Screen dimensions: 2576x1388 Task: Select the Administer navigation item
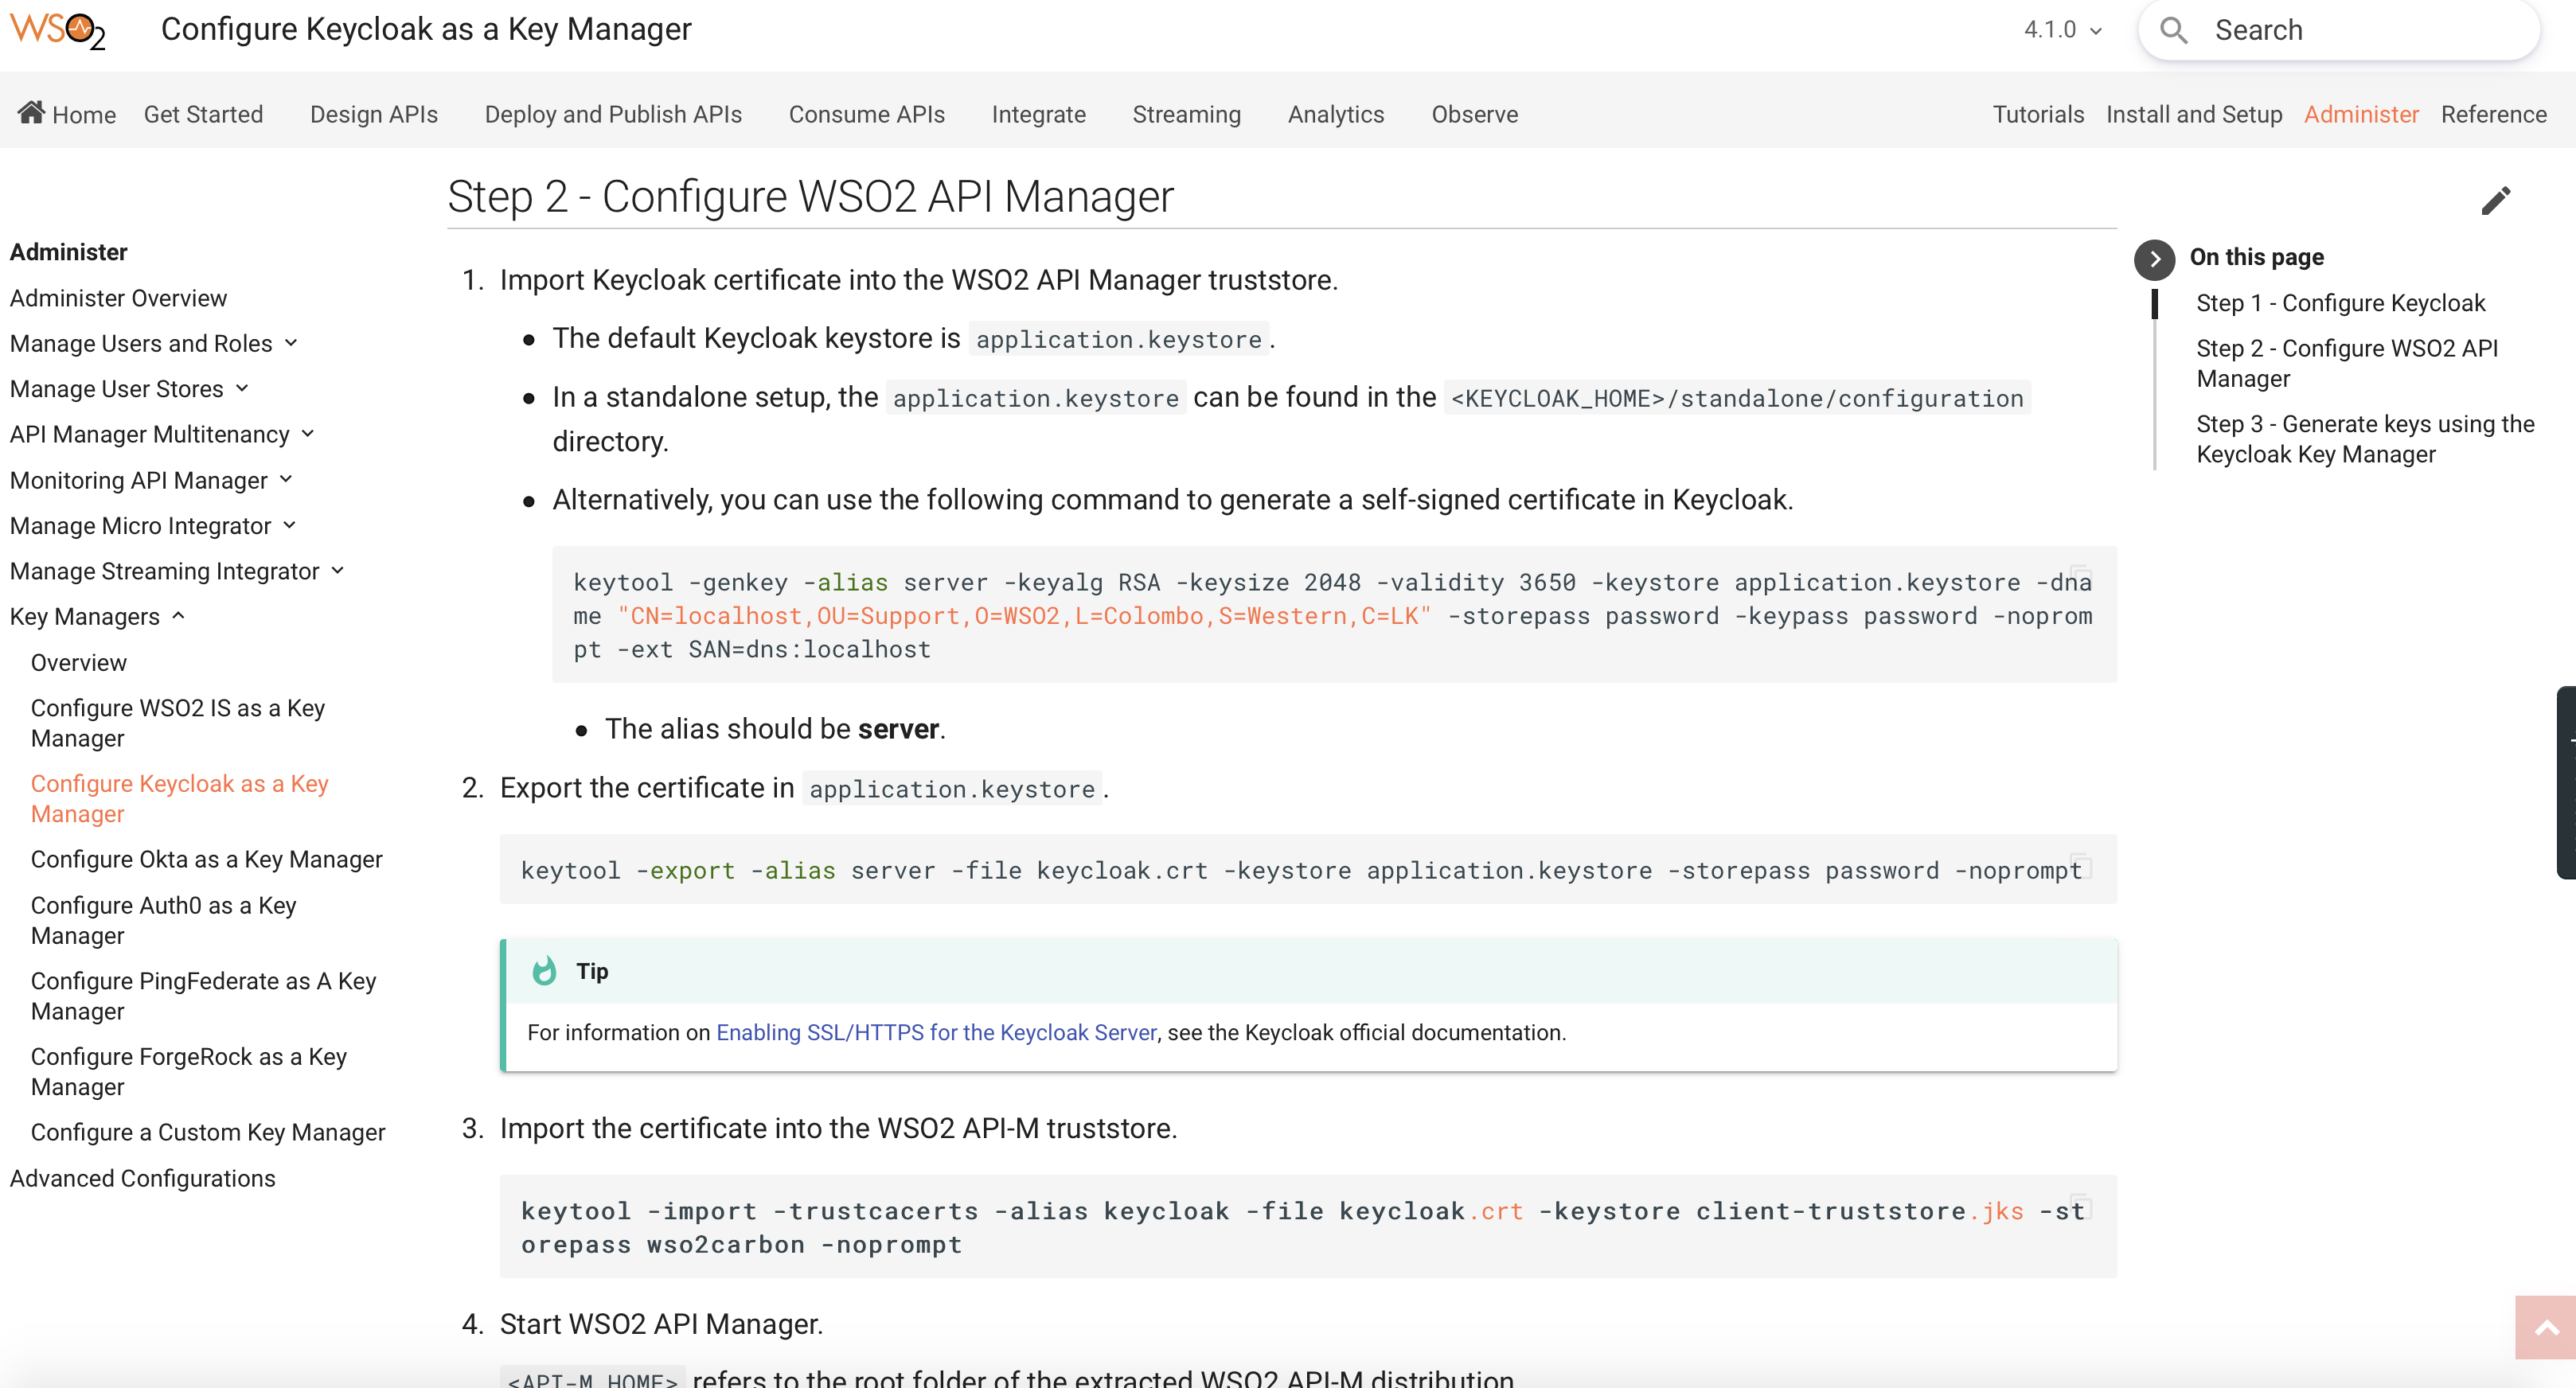pos(2361,114)
